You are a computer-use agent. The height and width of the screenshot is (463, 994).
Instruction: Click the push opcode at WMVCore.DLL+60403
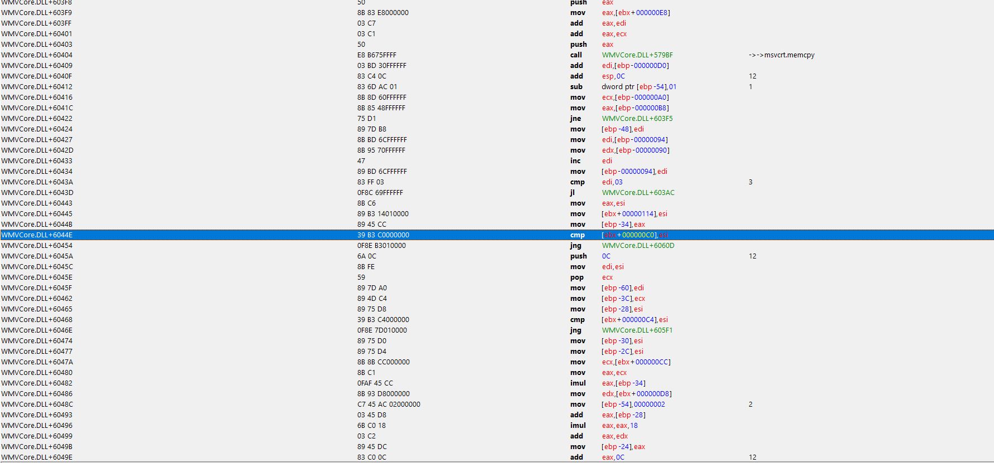[x=579, y=45]
